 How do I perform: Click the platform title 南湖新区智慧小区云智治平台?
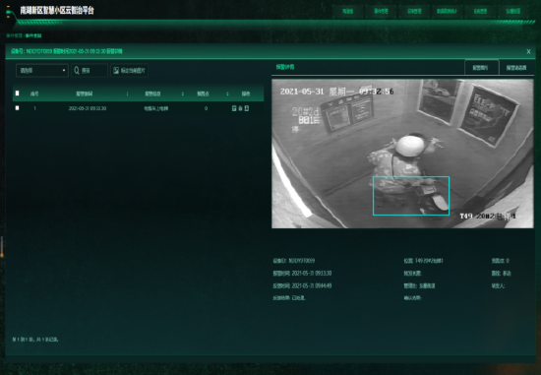click(57, 11)
